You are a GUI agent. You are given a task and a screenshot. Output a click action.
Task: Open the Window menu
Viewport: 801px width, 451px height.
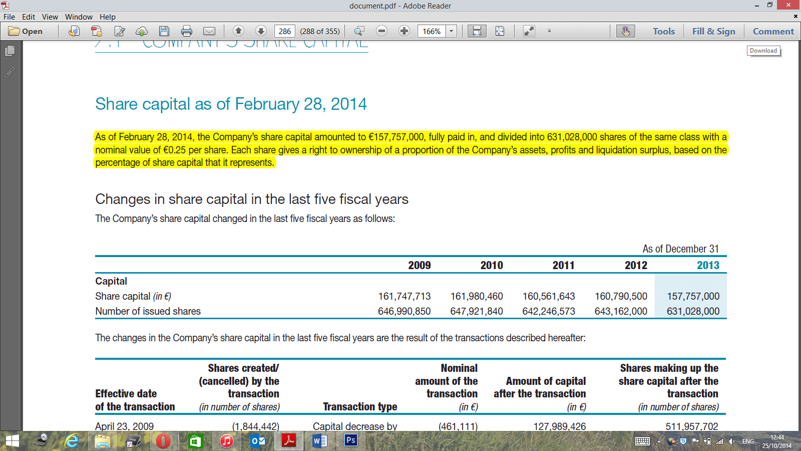tap(79, 17)
